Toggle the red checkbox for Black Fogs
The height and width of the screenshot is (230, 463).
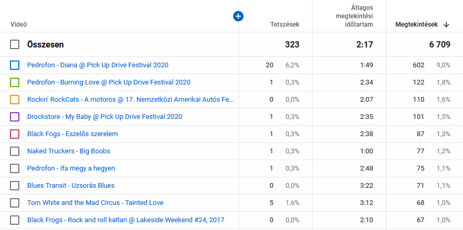coord(15,134)
